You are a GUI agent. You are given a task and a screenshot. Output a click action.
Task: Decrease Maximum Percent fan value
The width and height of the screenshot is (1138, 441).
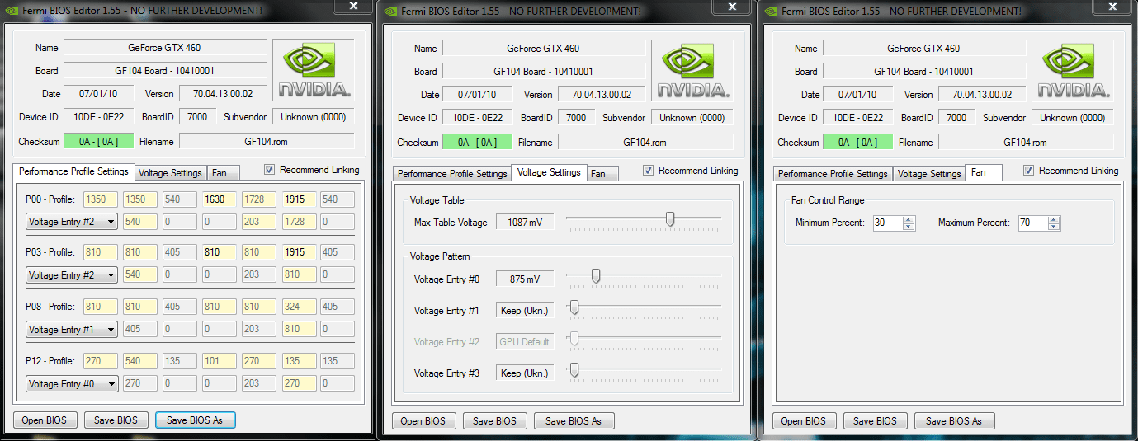(x=1054, y=227)
